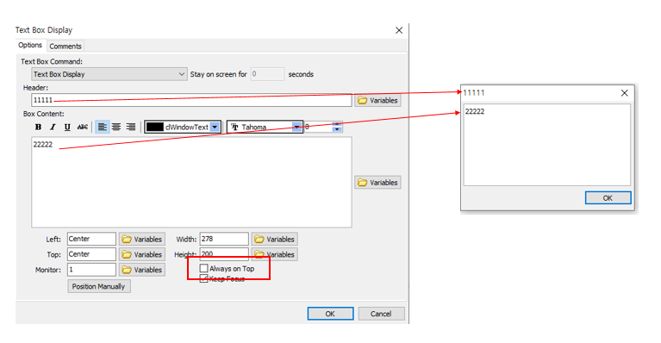Click the Height field showing 200

(x=224, y=254)
